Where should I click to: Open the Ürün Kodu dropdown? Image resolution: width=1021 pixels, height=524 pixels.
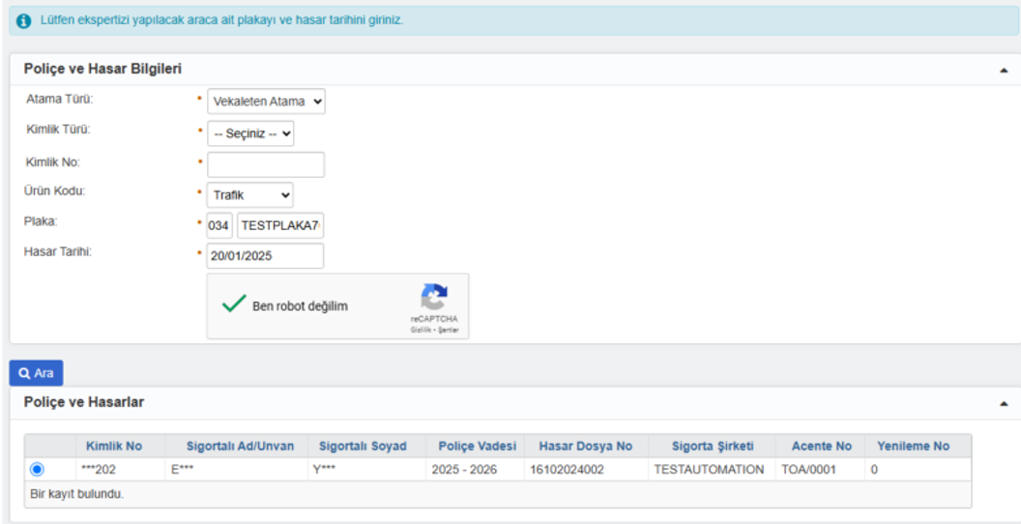(249, 195)
